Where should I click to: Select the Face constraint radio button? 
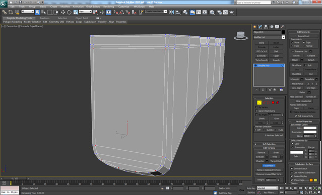tap(292, 46)
